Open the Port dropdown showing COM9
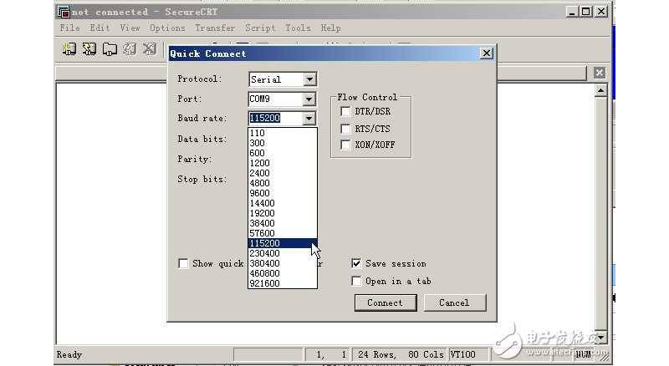The height and width of the screenshot is (366, 669). (309, 99)
